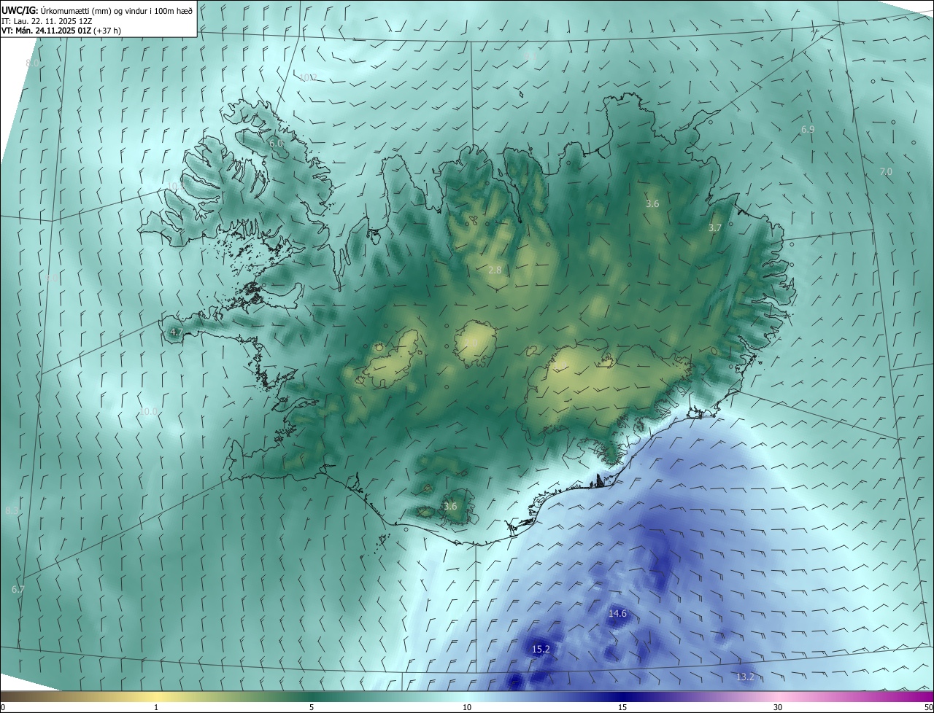The width and height of the screenshot is (934, 713).
Task: Click the colorbar tick labeled 15
Action: [622, 707]
